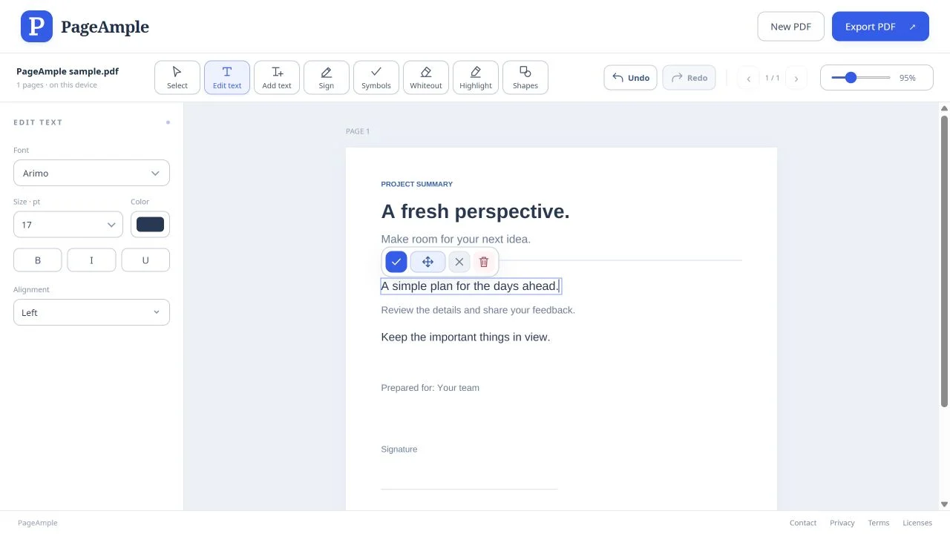Click 'Make room for your next idea.' text

click(456, 239)
